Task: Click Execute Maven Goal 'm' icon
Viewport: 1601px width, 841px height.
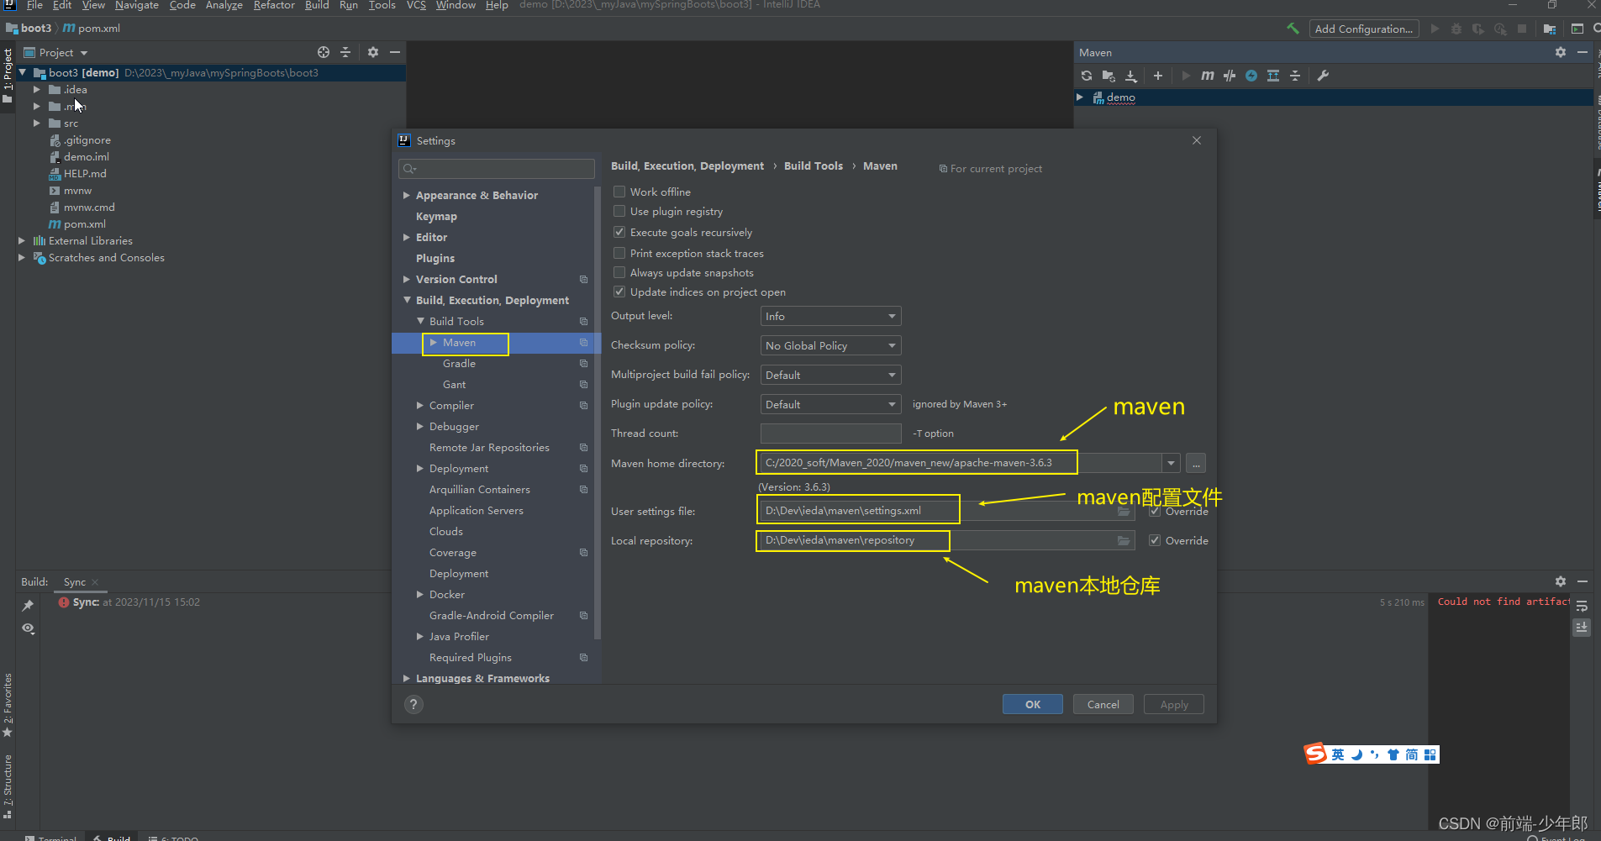Action: click(x=1208, y=76)
